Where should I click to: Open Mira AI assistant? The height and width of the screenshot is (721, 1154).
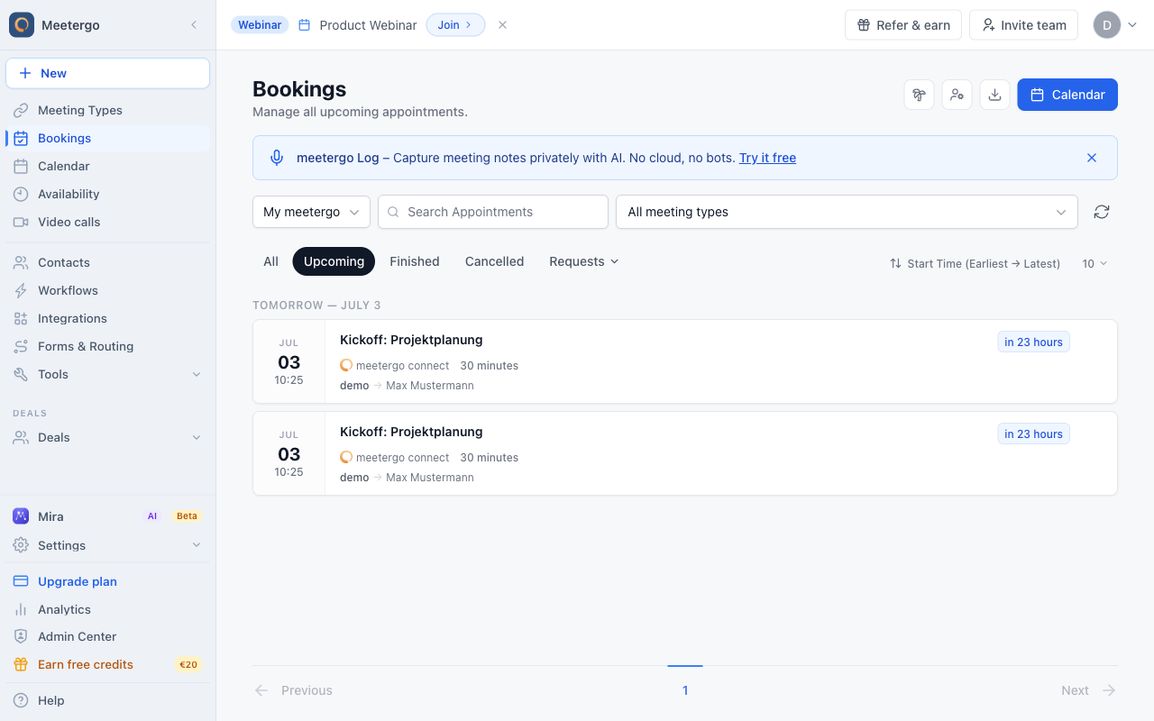[108, 516]
